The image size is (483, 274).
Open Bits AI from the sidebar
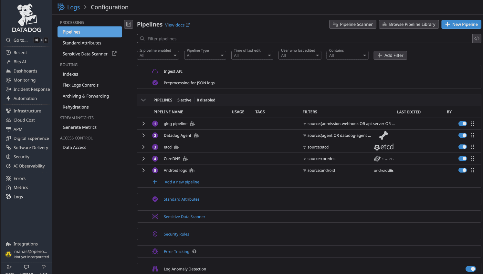point(20,61)
